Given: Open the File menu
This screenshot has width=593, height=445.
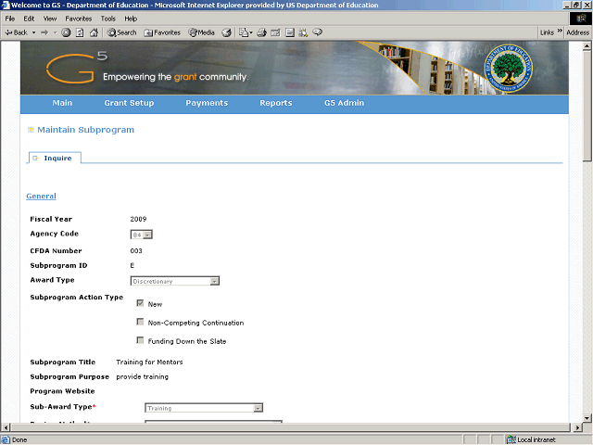Looking at the screenshot, I should pos(10,19).
